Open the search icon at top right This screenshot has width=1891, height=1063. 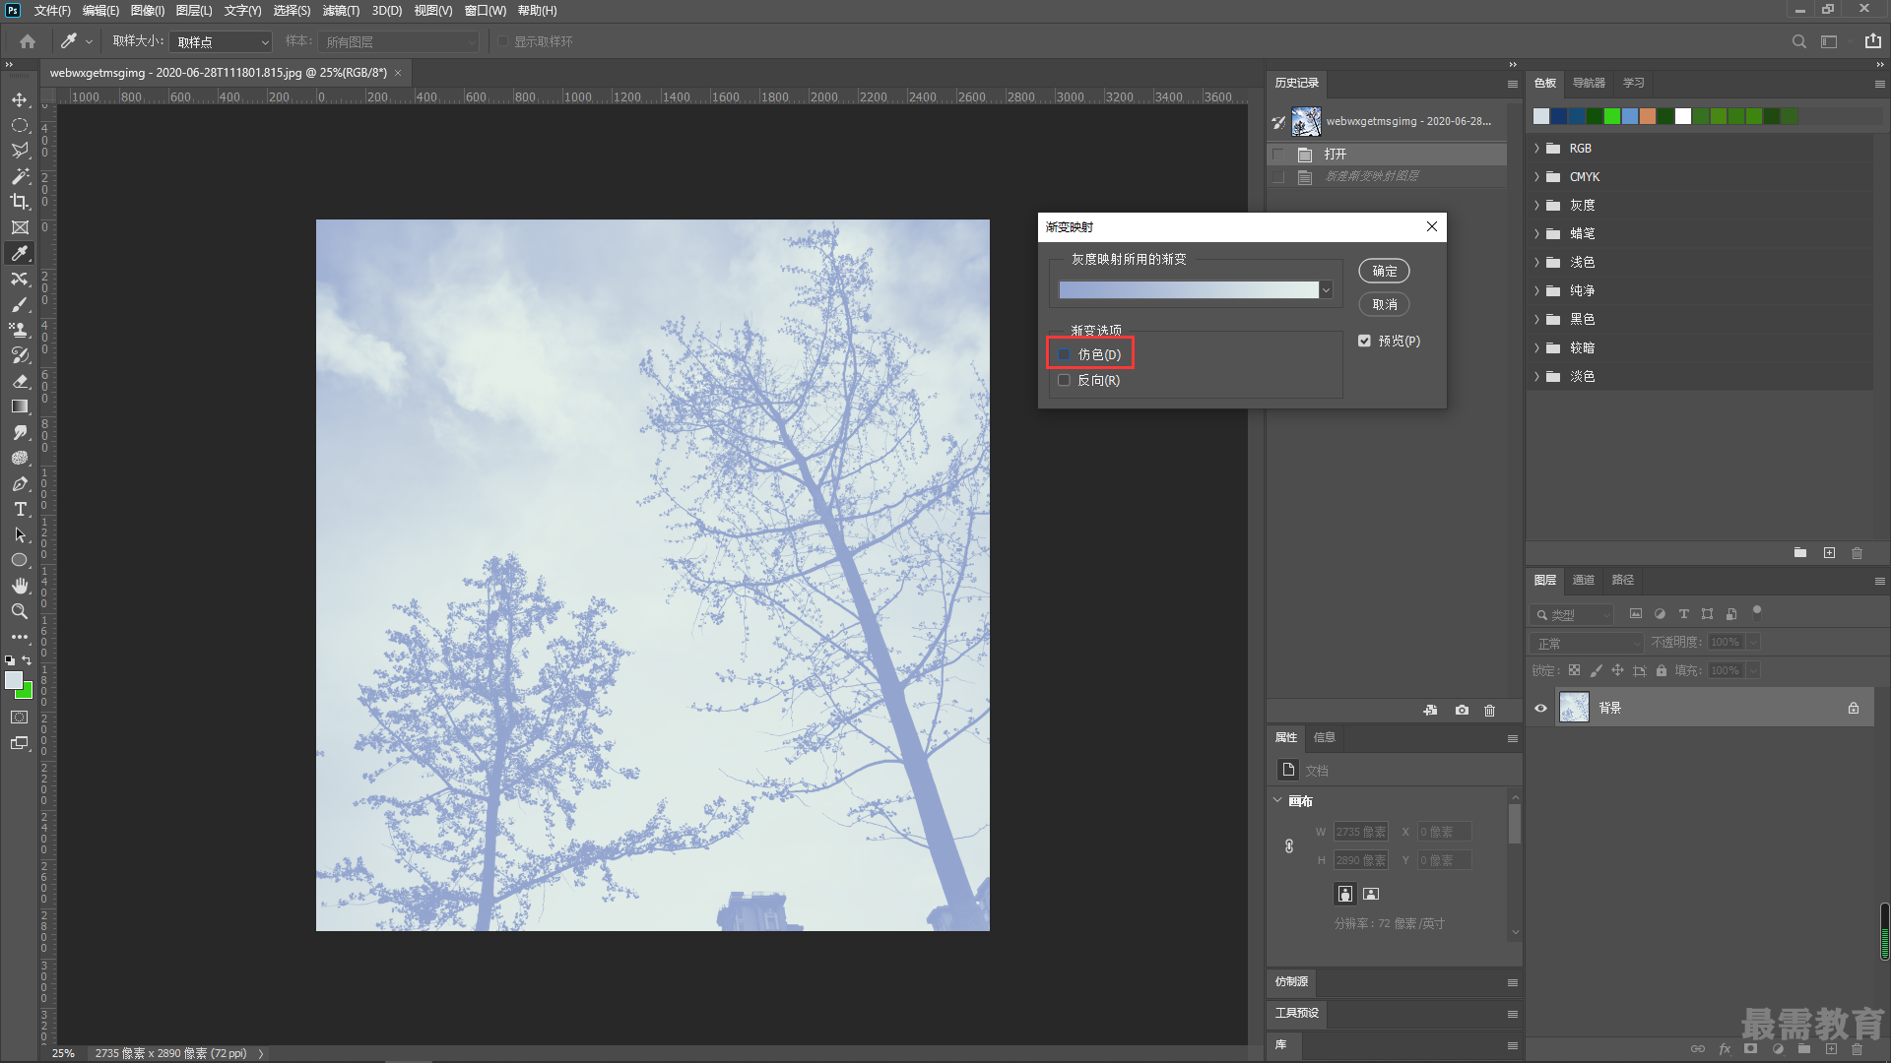click(1798, 41)
